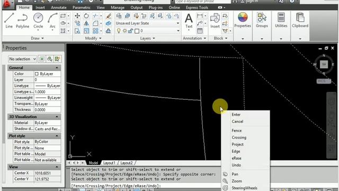This screenshot has height=191, width=339.
Task: Click the Multileader tool icon
Action: point(200,23)
